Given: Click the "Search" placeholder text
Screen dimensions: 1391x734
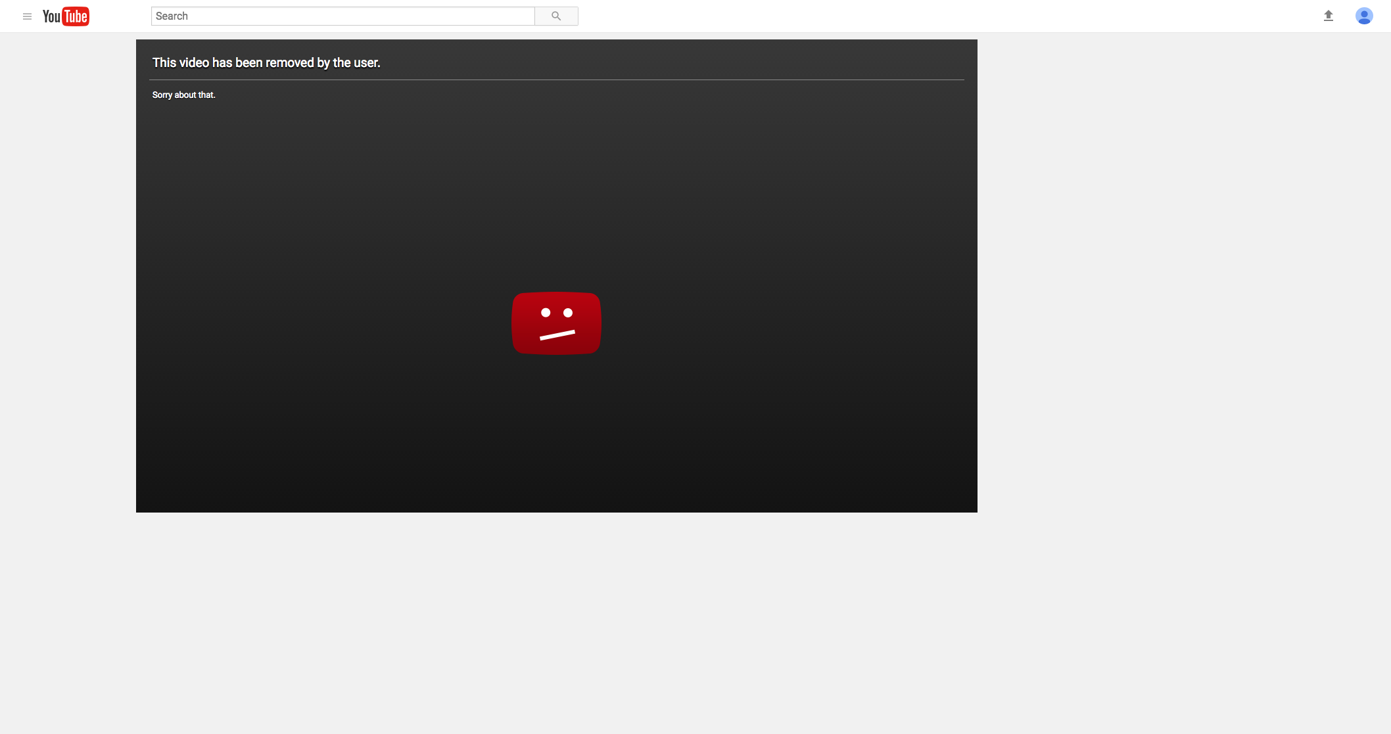Looking at the screenshot, I should pos(172,16).
